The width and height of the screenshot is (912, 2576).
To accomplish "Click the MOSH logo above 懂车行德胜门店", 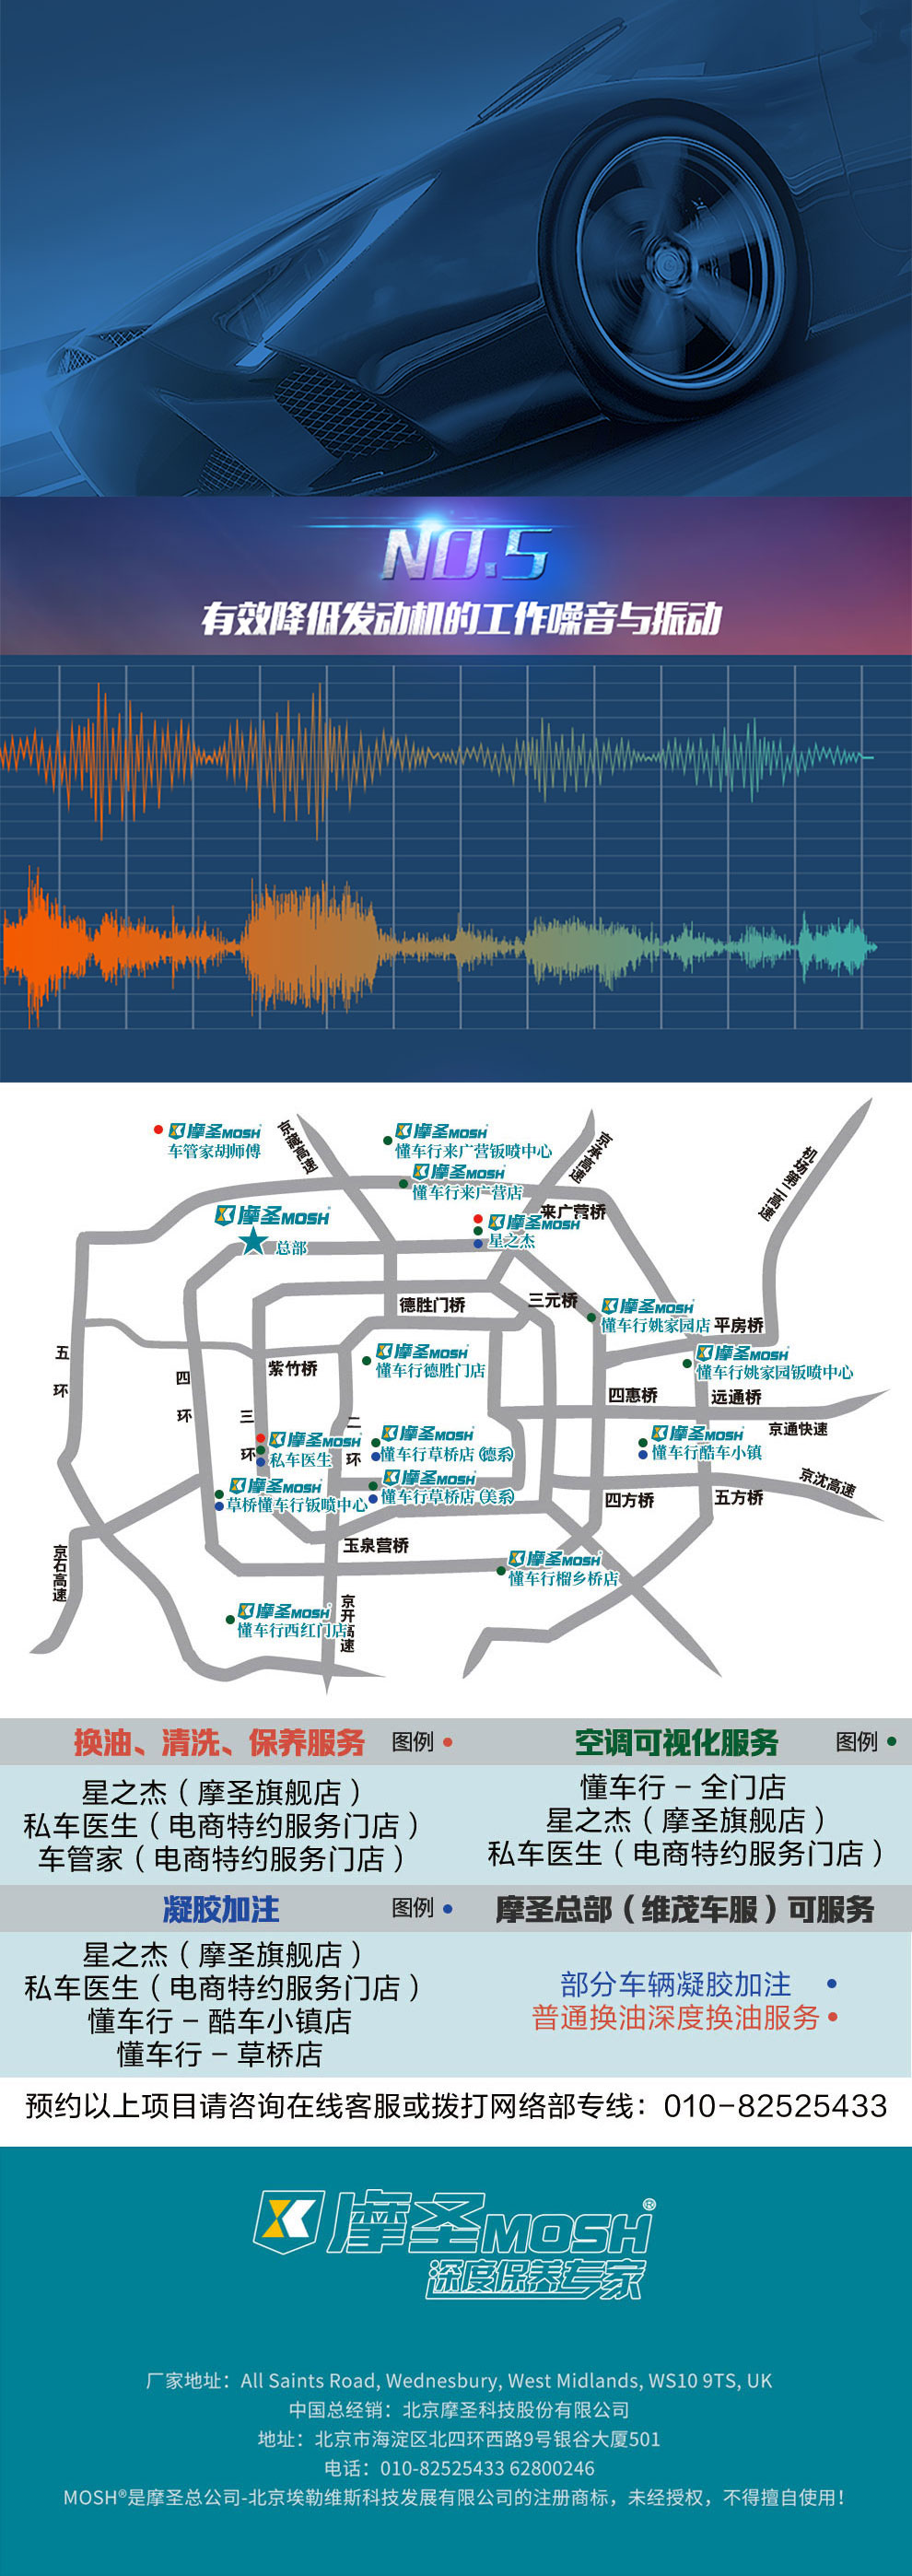I will [x=422, y=1351].
